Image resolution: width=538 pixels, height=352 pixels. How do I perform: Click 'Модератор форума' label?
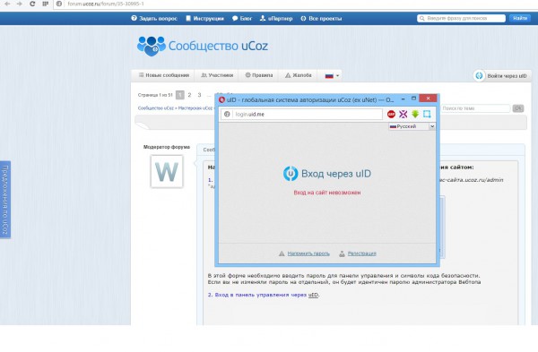167,147
